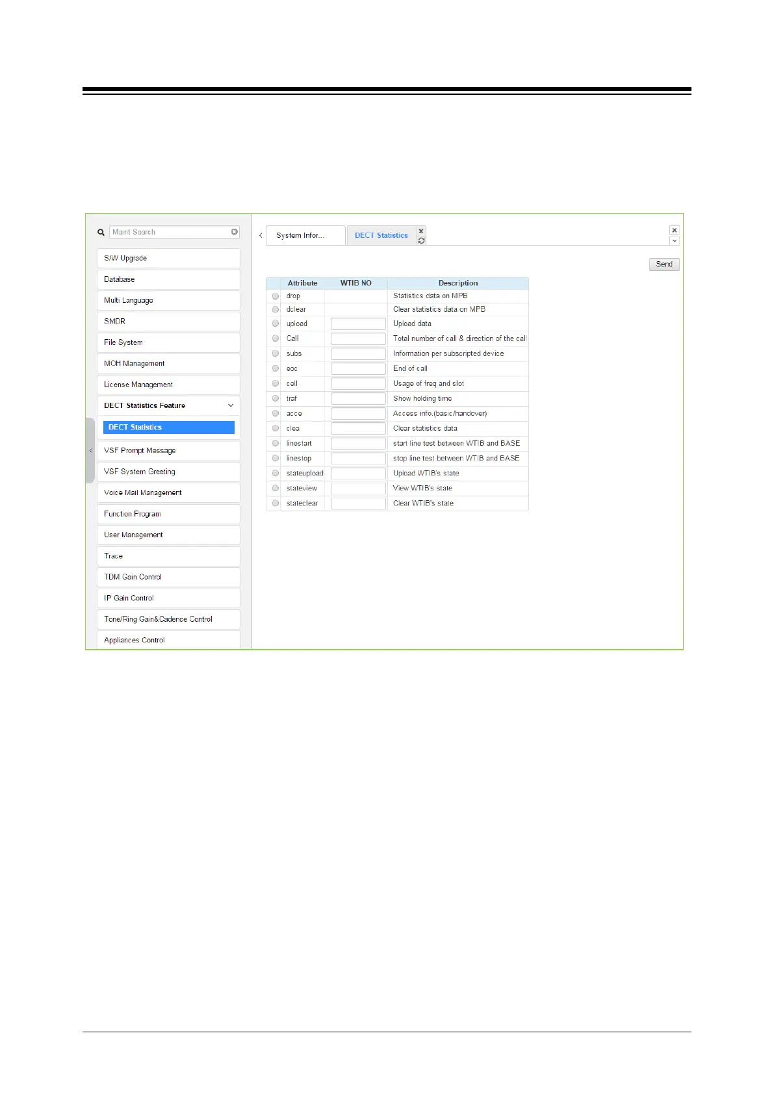Viewport: 774px width, 1094px height.
Task: Click WTIB NO field for stateclear
Action: [358, 503]
